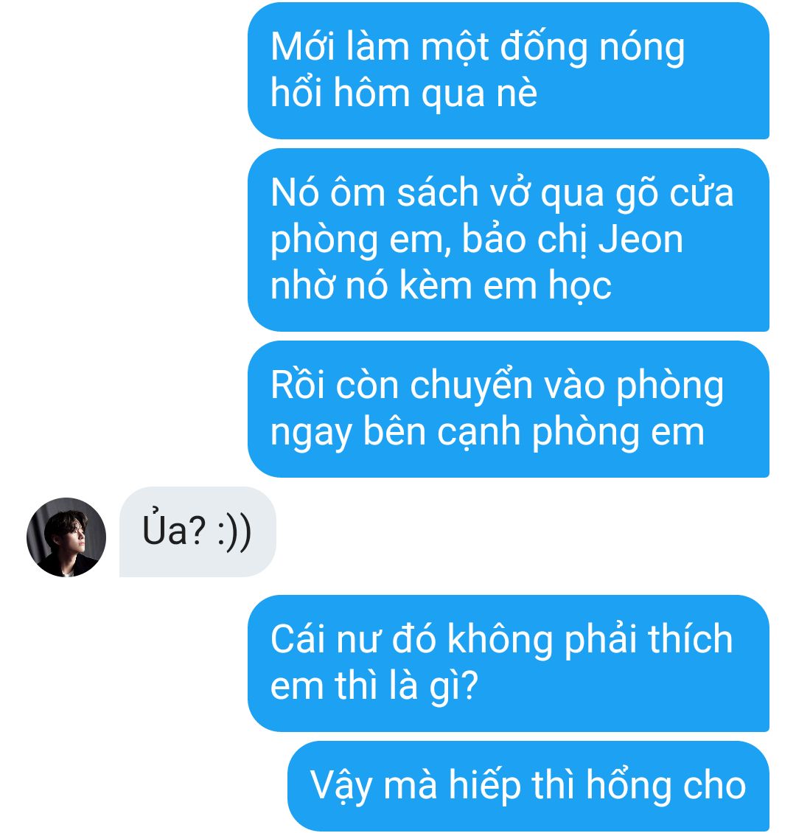Click the words 'Mới làm' in top bubble
The width and height of the screenshot is (796, 833).
(x=340, y=46)
